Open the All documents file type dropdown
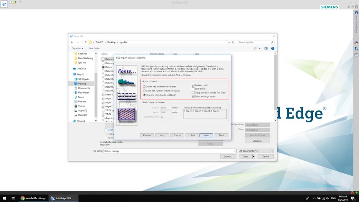The image size is (359, 202). [x=256, y=151]
